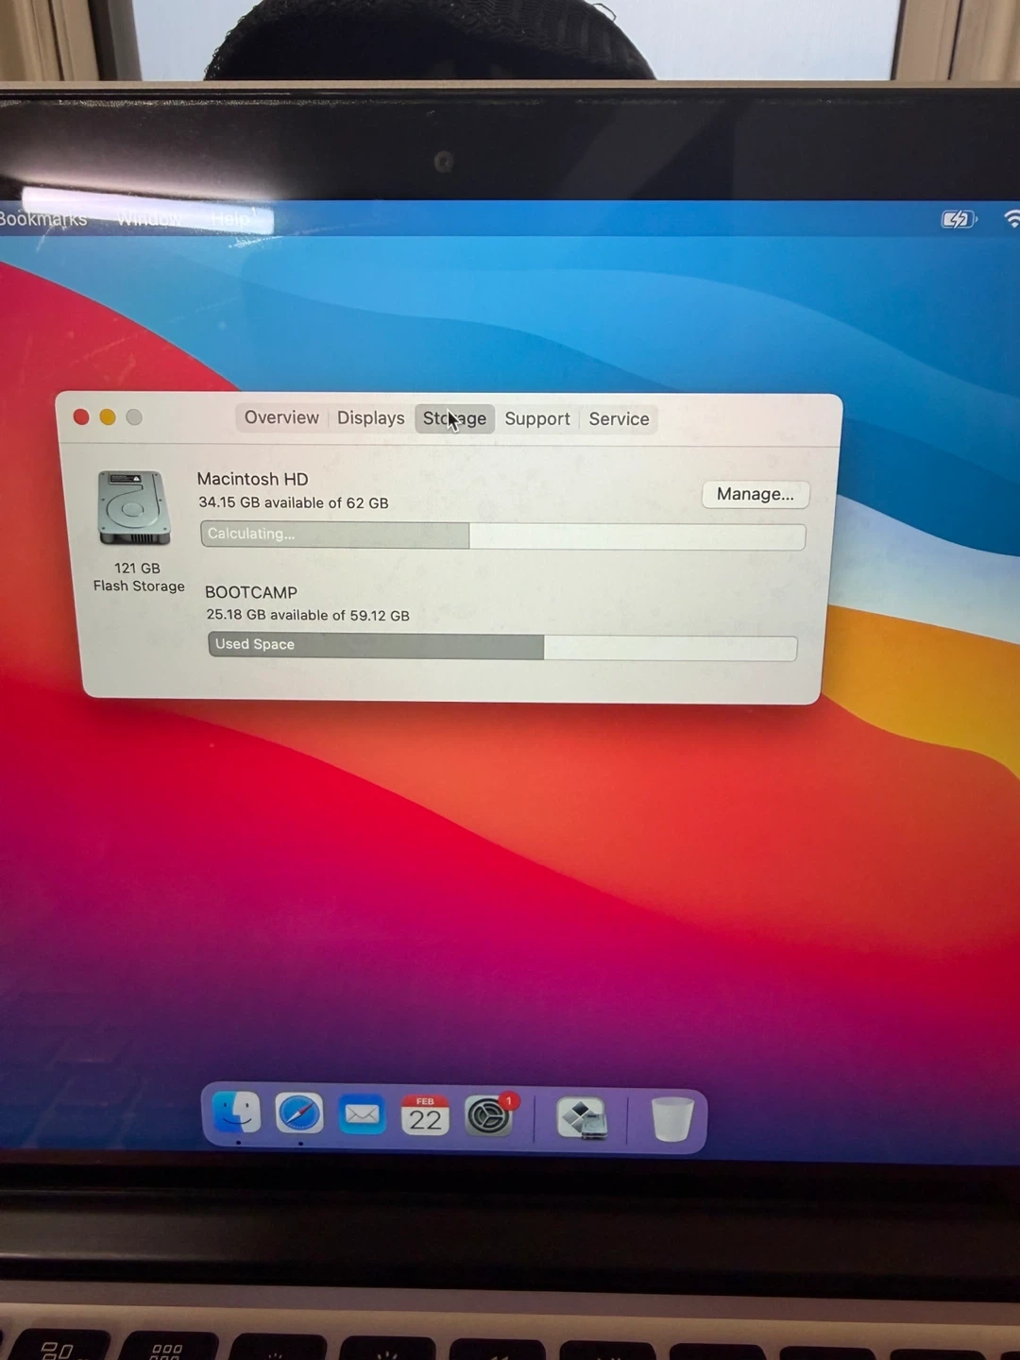This screenshot has height=1360, width=1020.
Task: Switch to the Displays tab
Action: (x=370, y=418)
